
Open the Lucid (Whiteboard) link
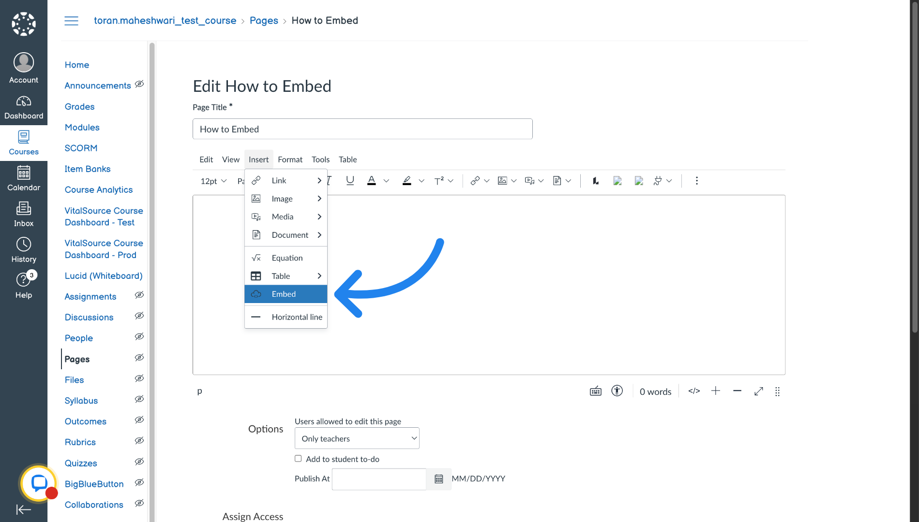click(x=104, y=275)
